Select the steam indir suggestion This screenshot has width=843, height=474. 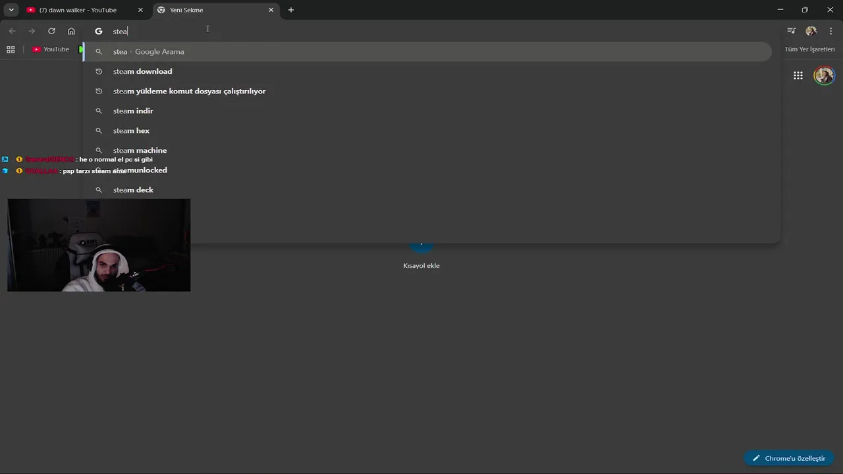pos(428,111)
